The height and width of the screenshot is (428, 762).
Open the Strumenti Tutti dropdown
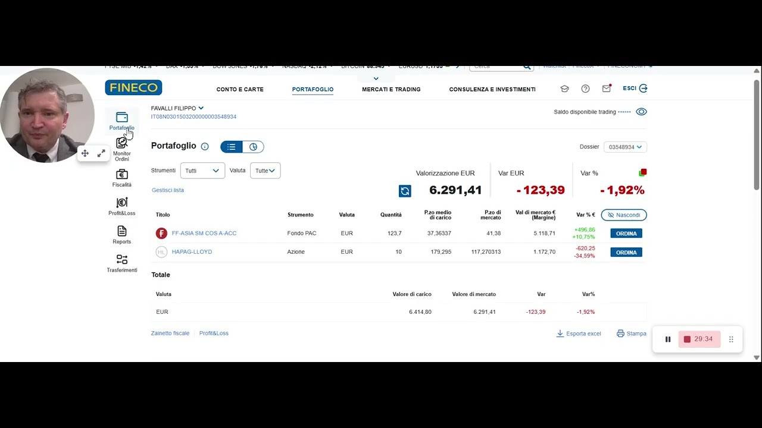pos(202,171)
